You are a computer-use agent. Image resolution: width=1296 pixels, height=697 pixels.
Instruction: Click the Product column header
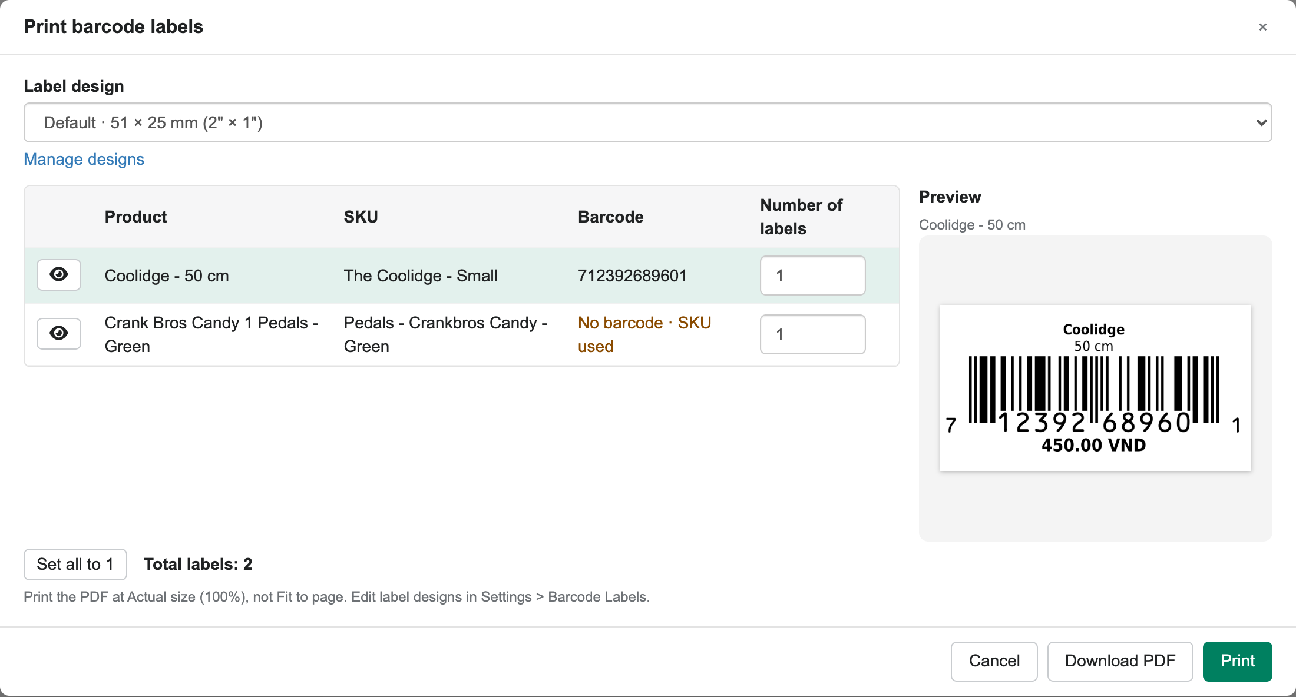(135, 217)
